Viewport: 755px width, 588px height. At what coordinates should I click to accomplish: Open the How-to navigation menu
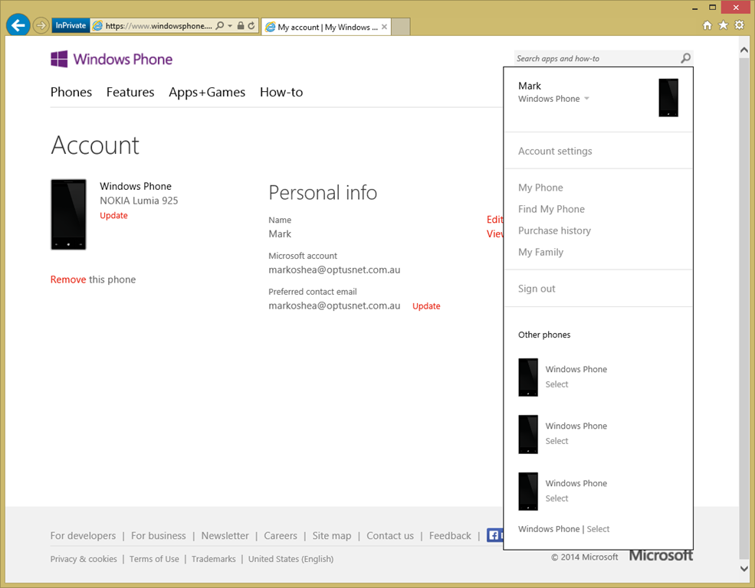(x=281, y=92)
